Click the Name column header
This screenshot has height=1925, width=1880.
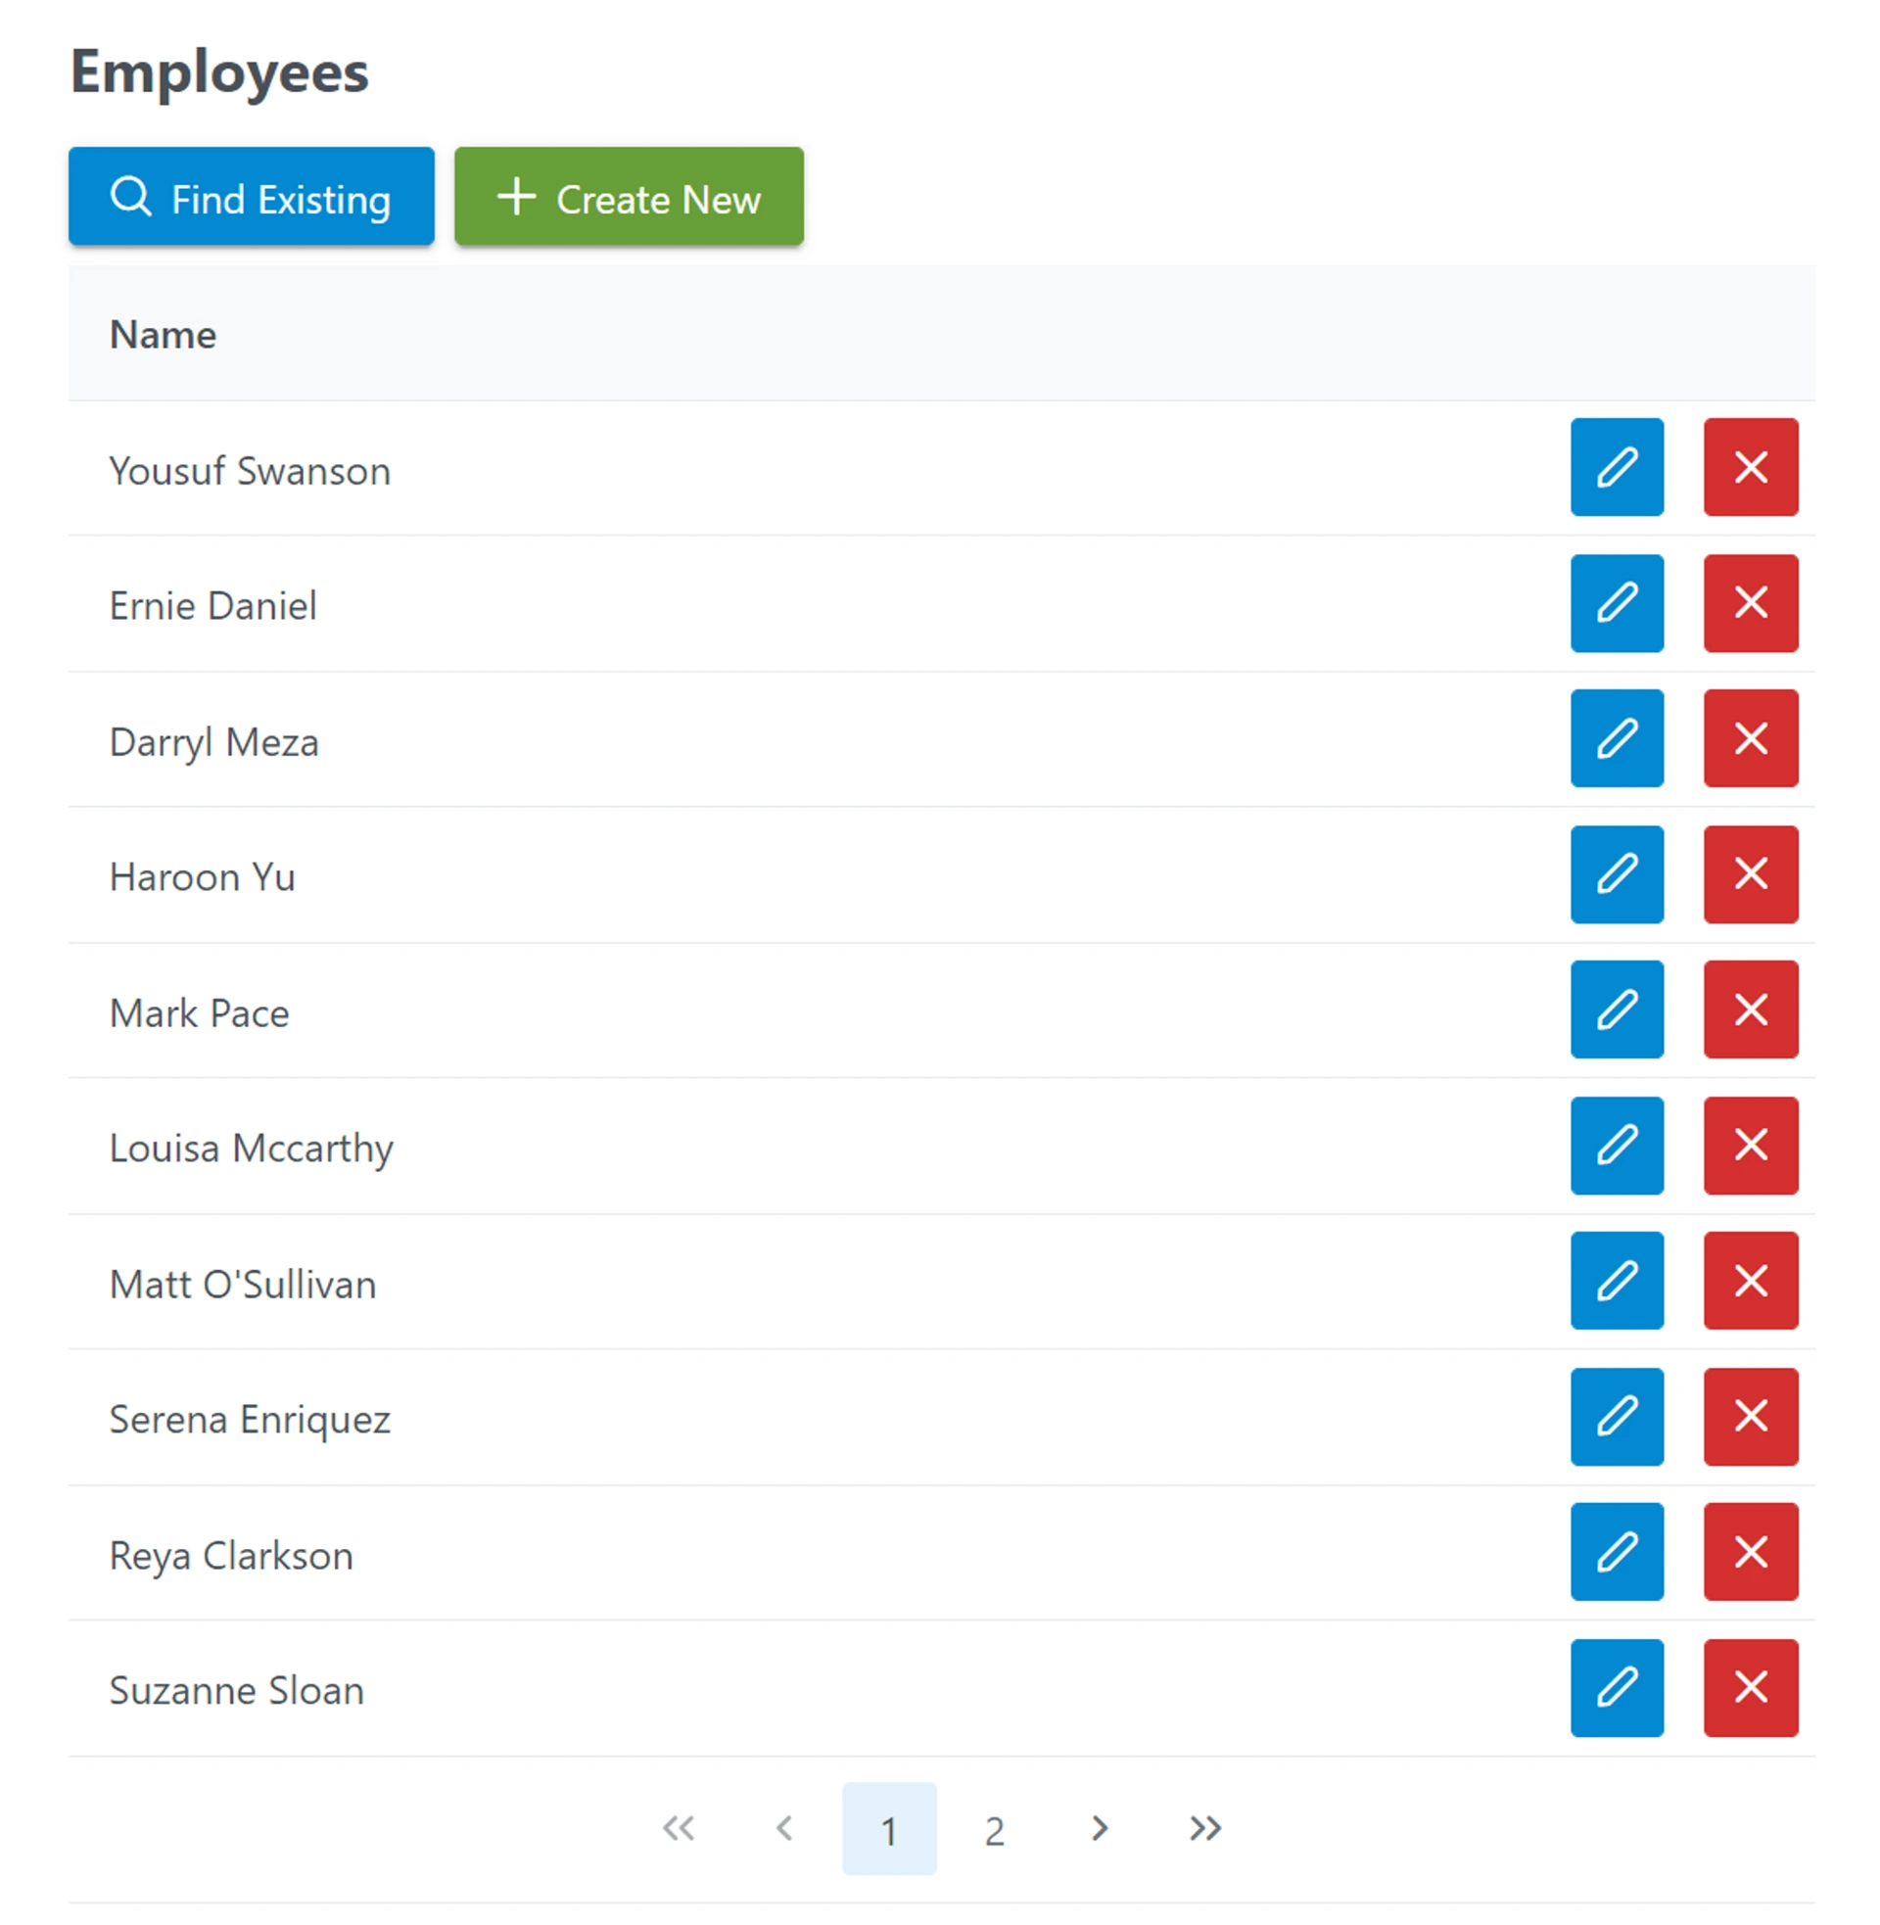(x=163, y=335)
